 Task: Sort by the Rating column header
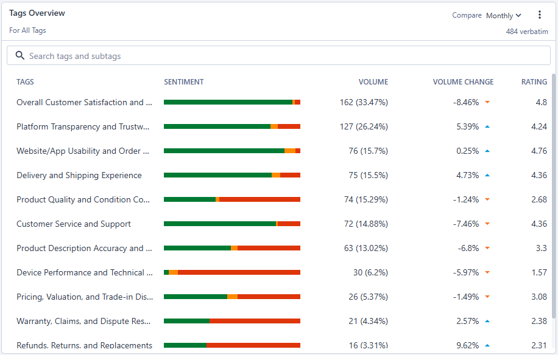pyautogui.click(x=534, y=82)
